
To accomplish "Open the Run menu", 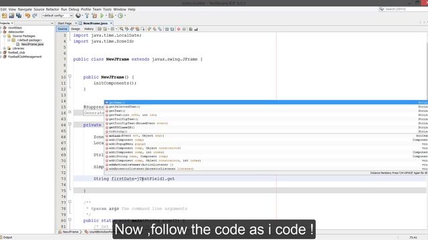I will pyautogui.click(x=64, y=9).
